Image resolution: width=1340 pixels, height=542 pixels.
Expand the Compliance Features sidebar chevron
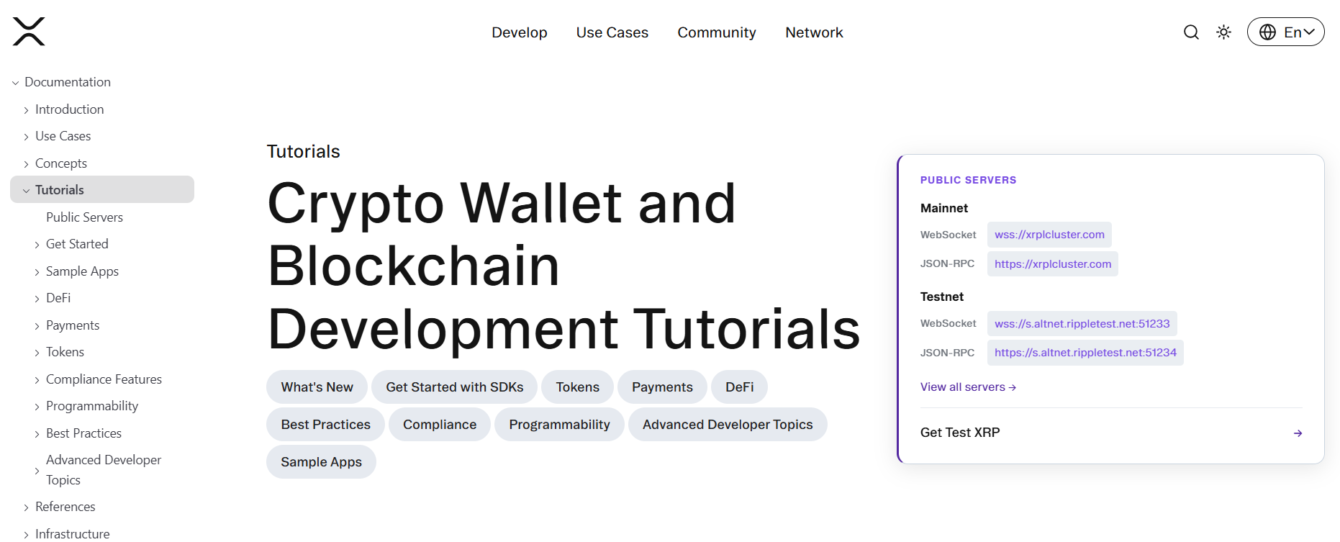pyautogui.click(x=37, y=380)
